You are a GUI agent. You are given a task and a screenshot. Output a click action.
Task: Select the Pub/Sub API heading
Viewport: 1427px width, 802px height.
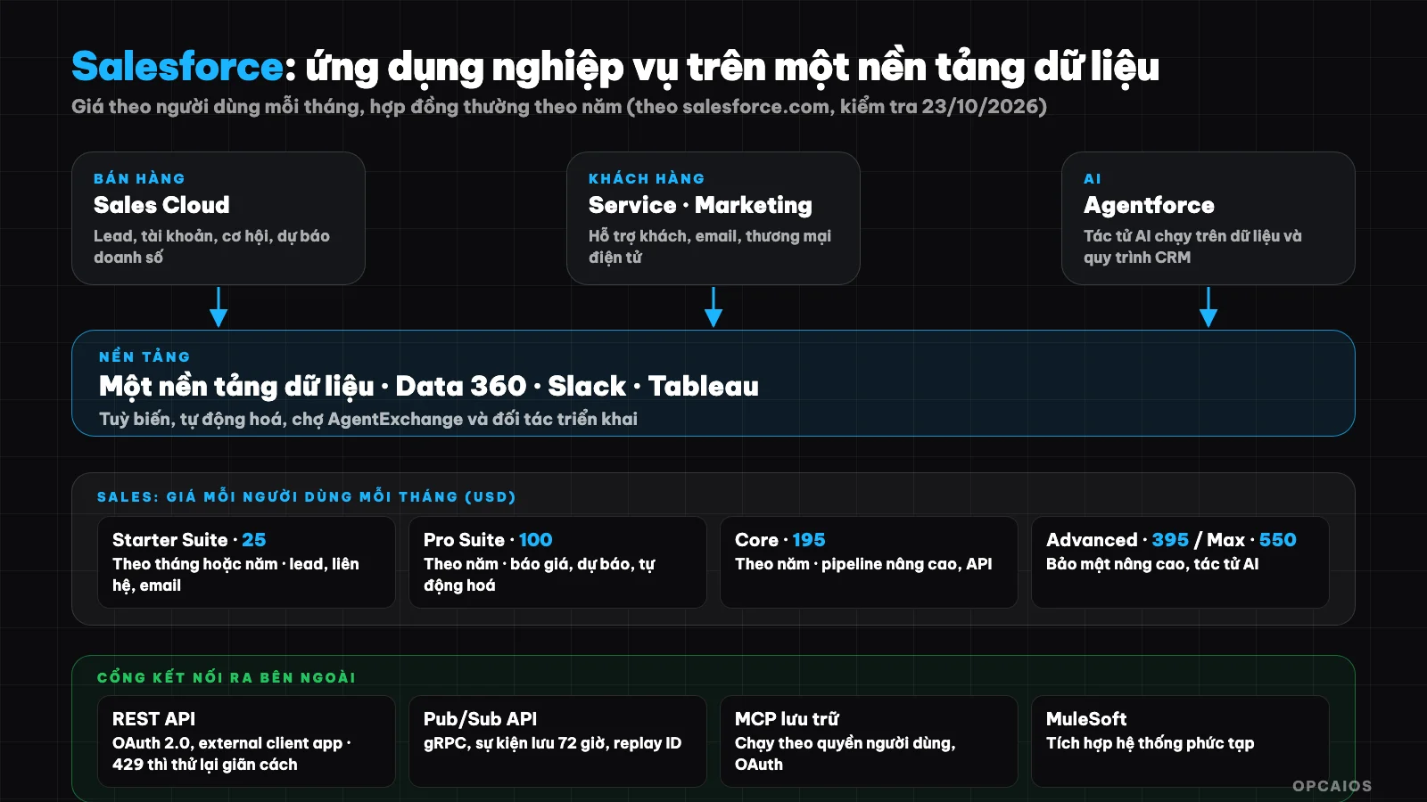480,719
